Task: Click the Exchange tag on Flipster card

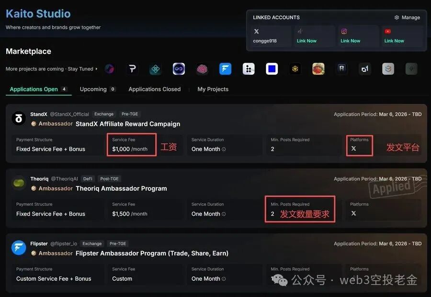Action: tap(92, 243)
